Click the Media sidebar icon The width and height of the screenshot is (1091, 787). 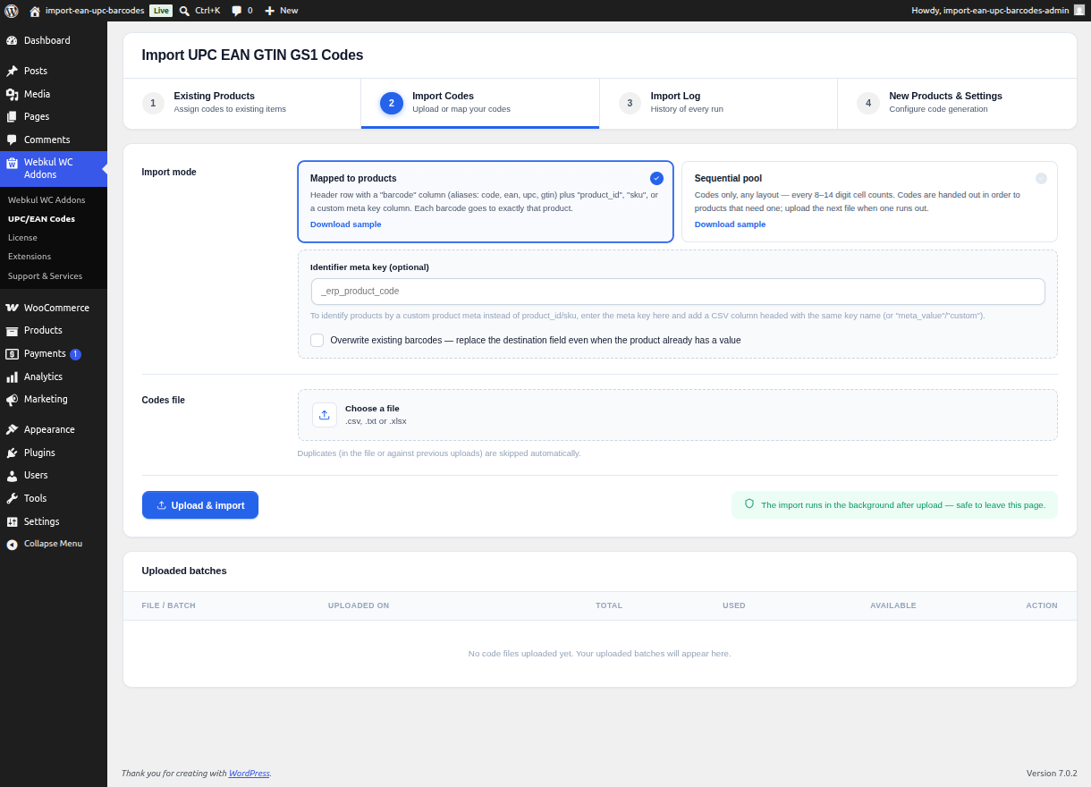tap(12, 94)
